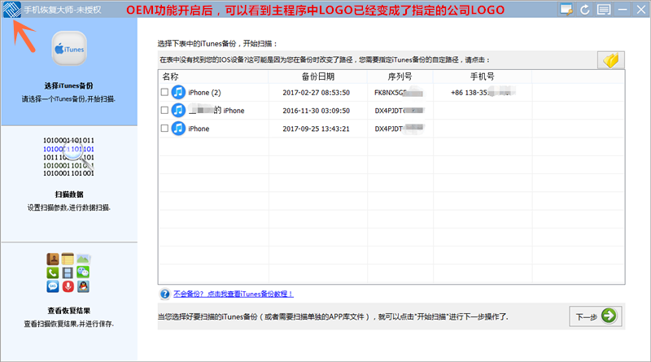Click serial number starting FK8NX5G
Screen dimensions: 651x362
point(399,93)
